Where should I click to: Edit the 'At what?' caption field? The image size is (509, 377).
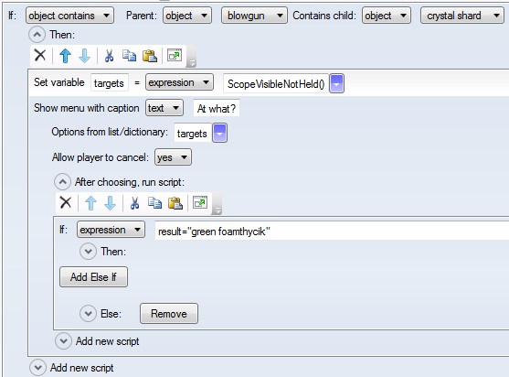pyautogui.click(x=217, y=108)
